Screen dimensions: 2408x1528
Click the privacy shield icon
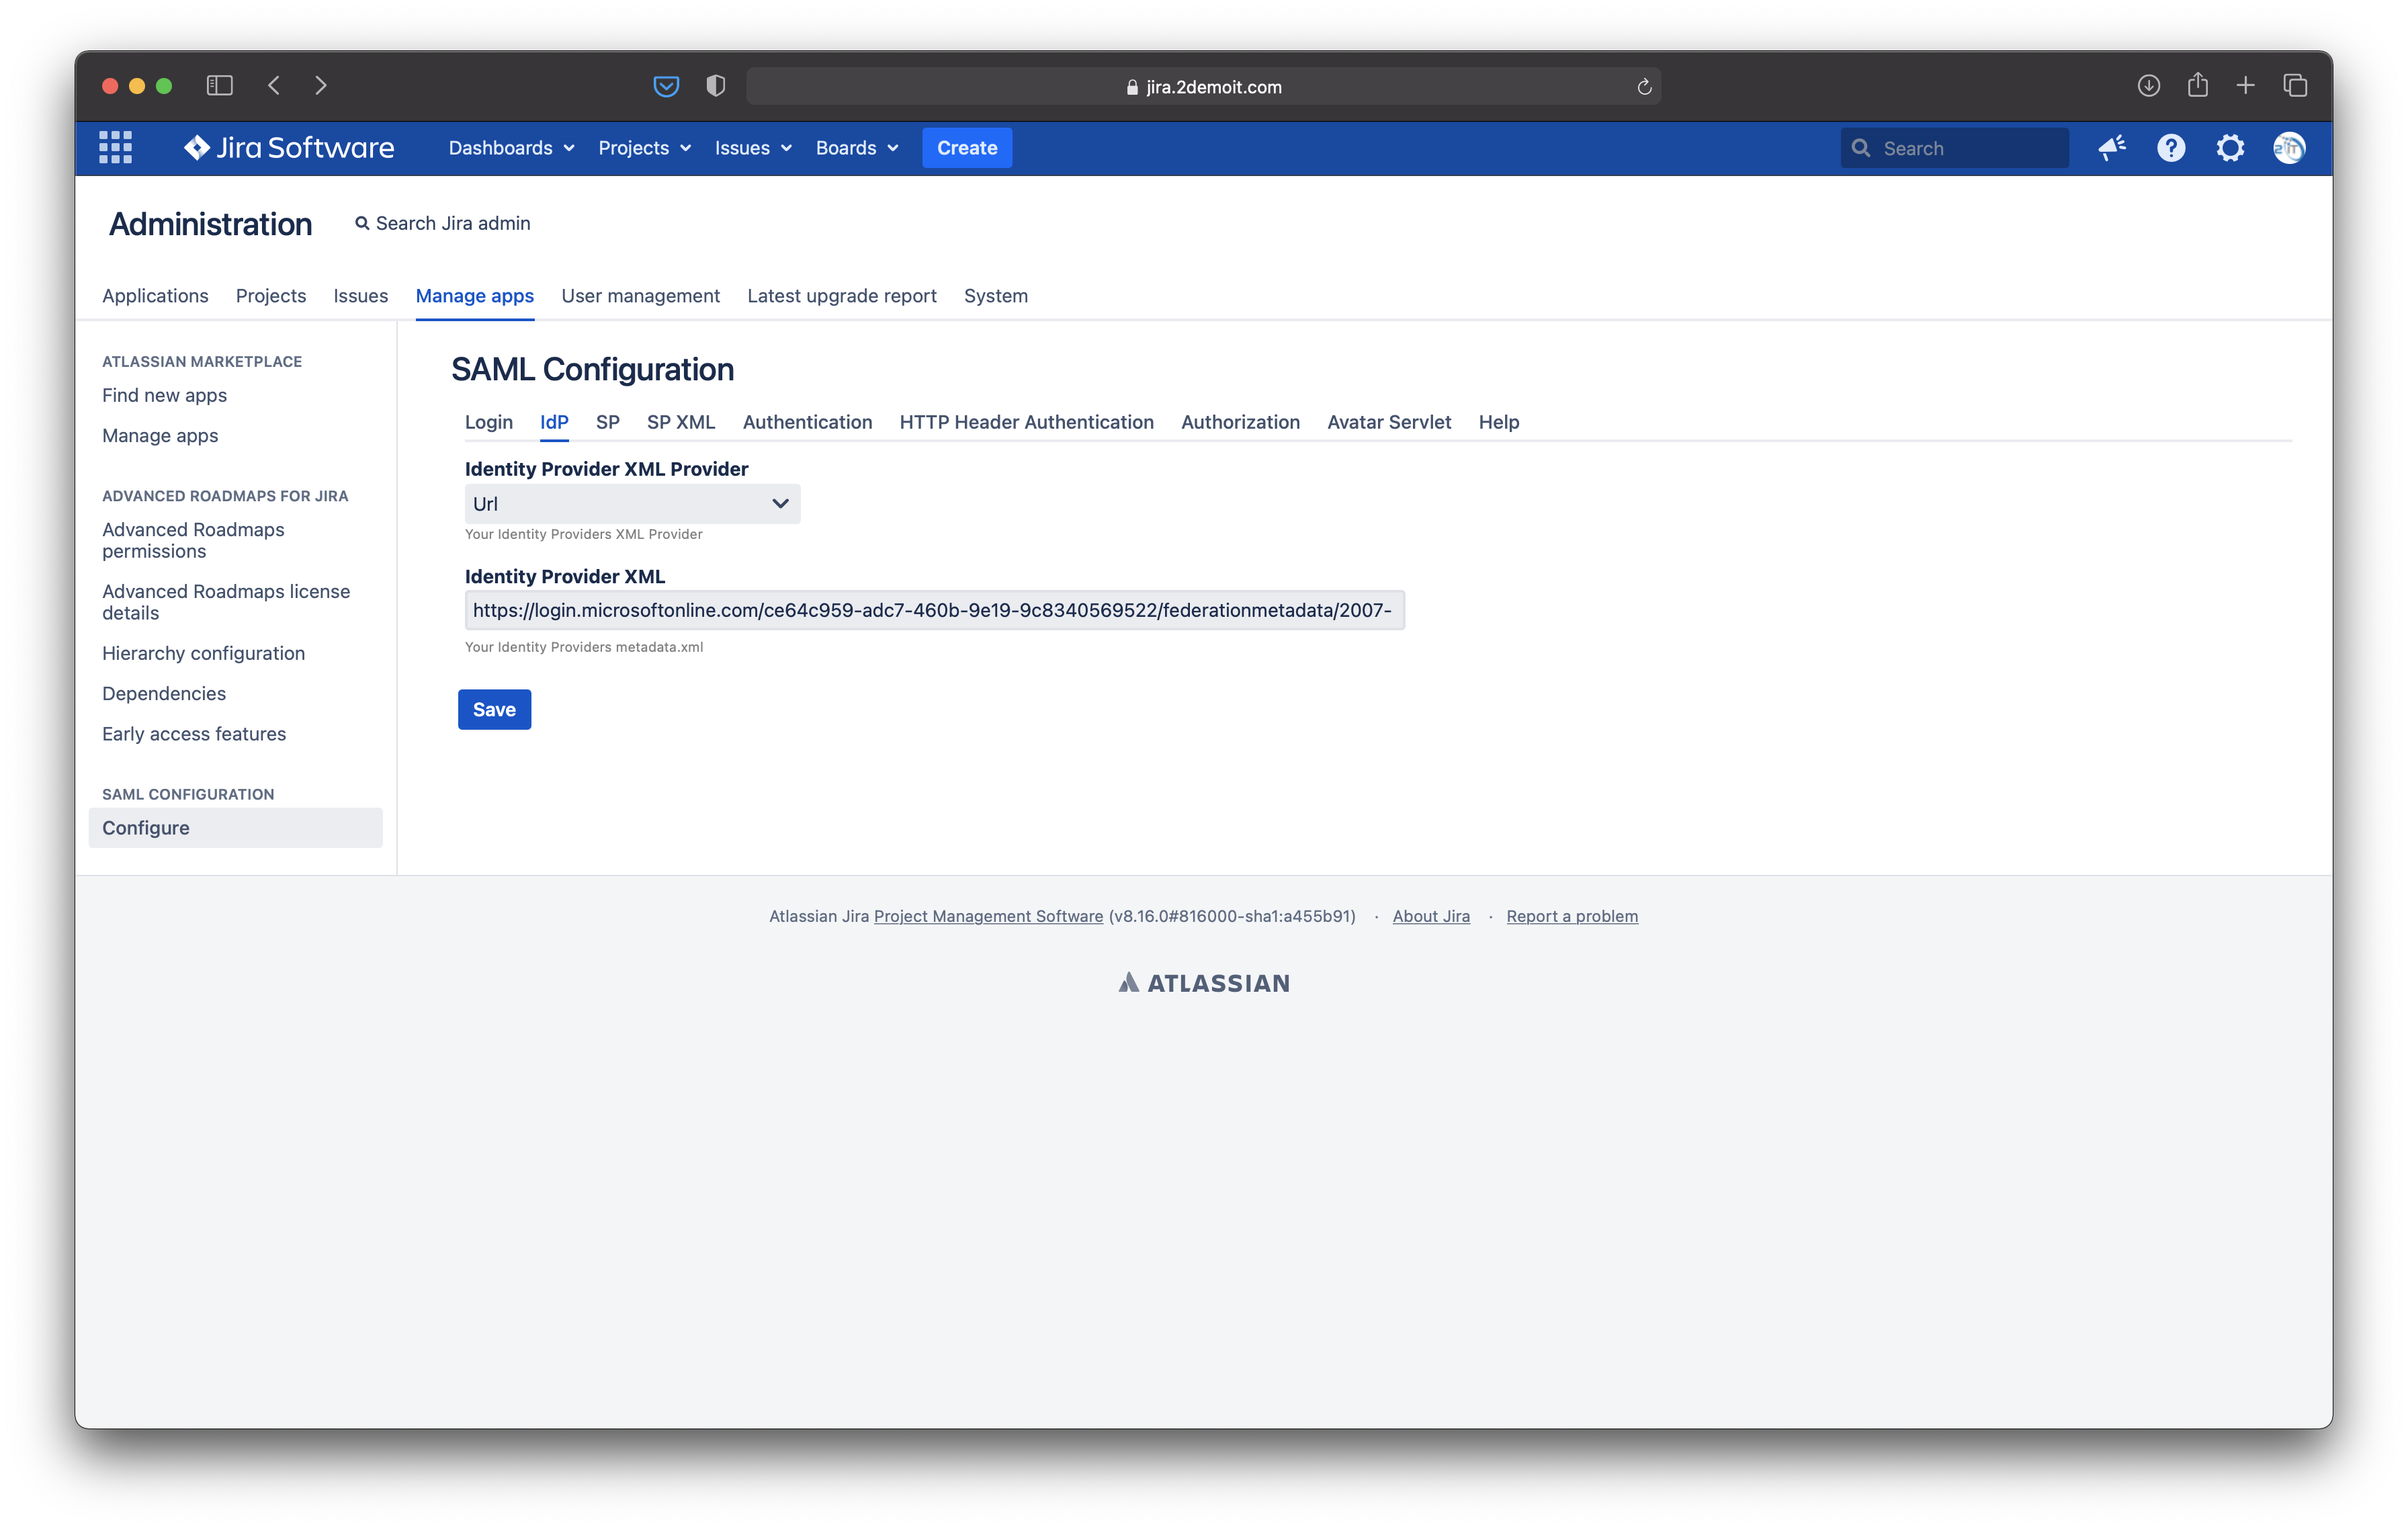click(x=715, y=86)
